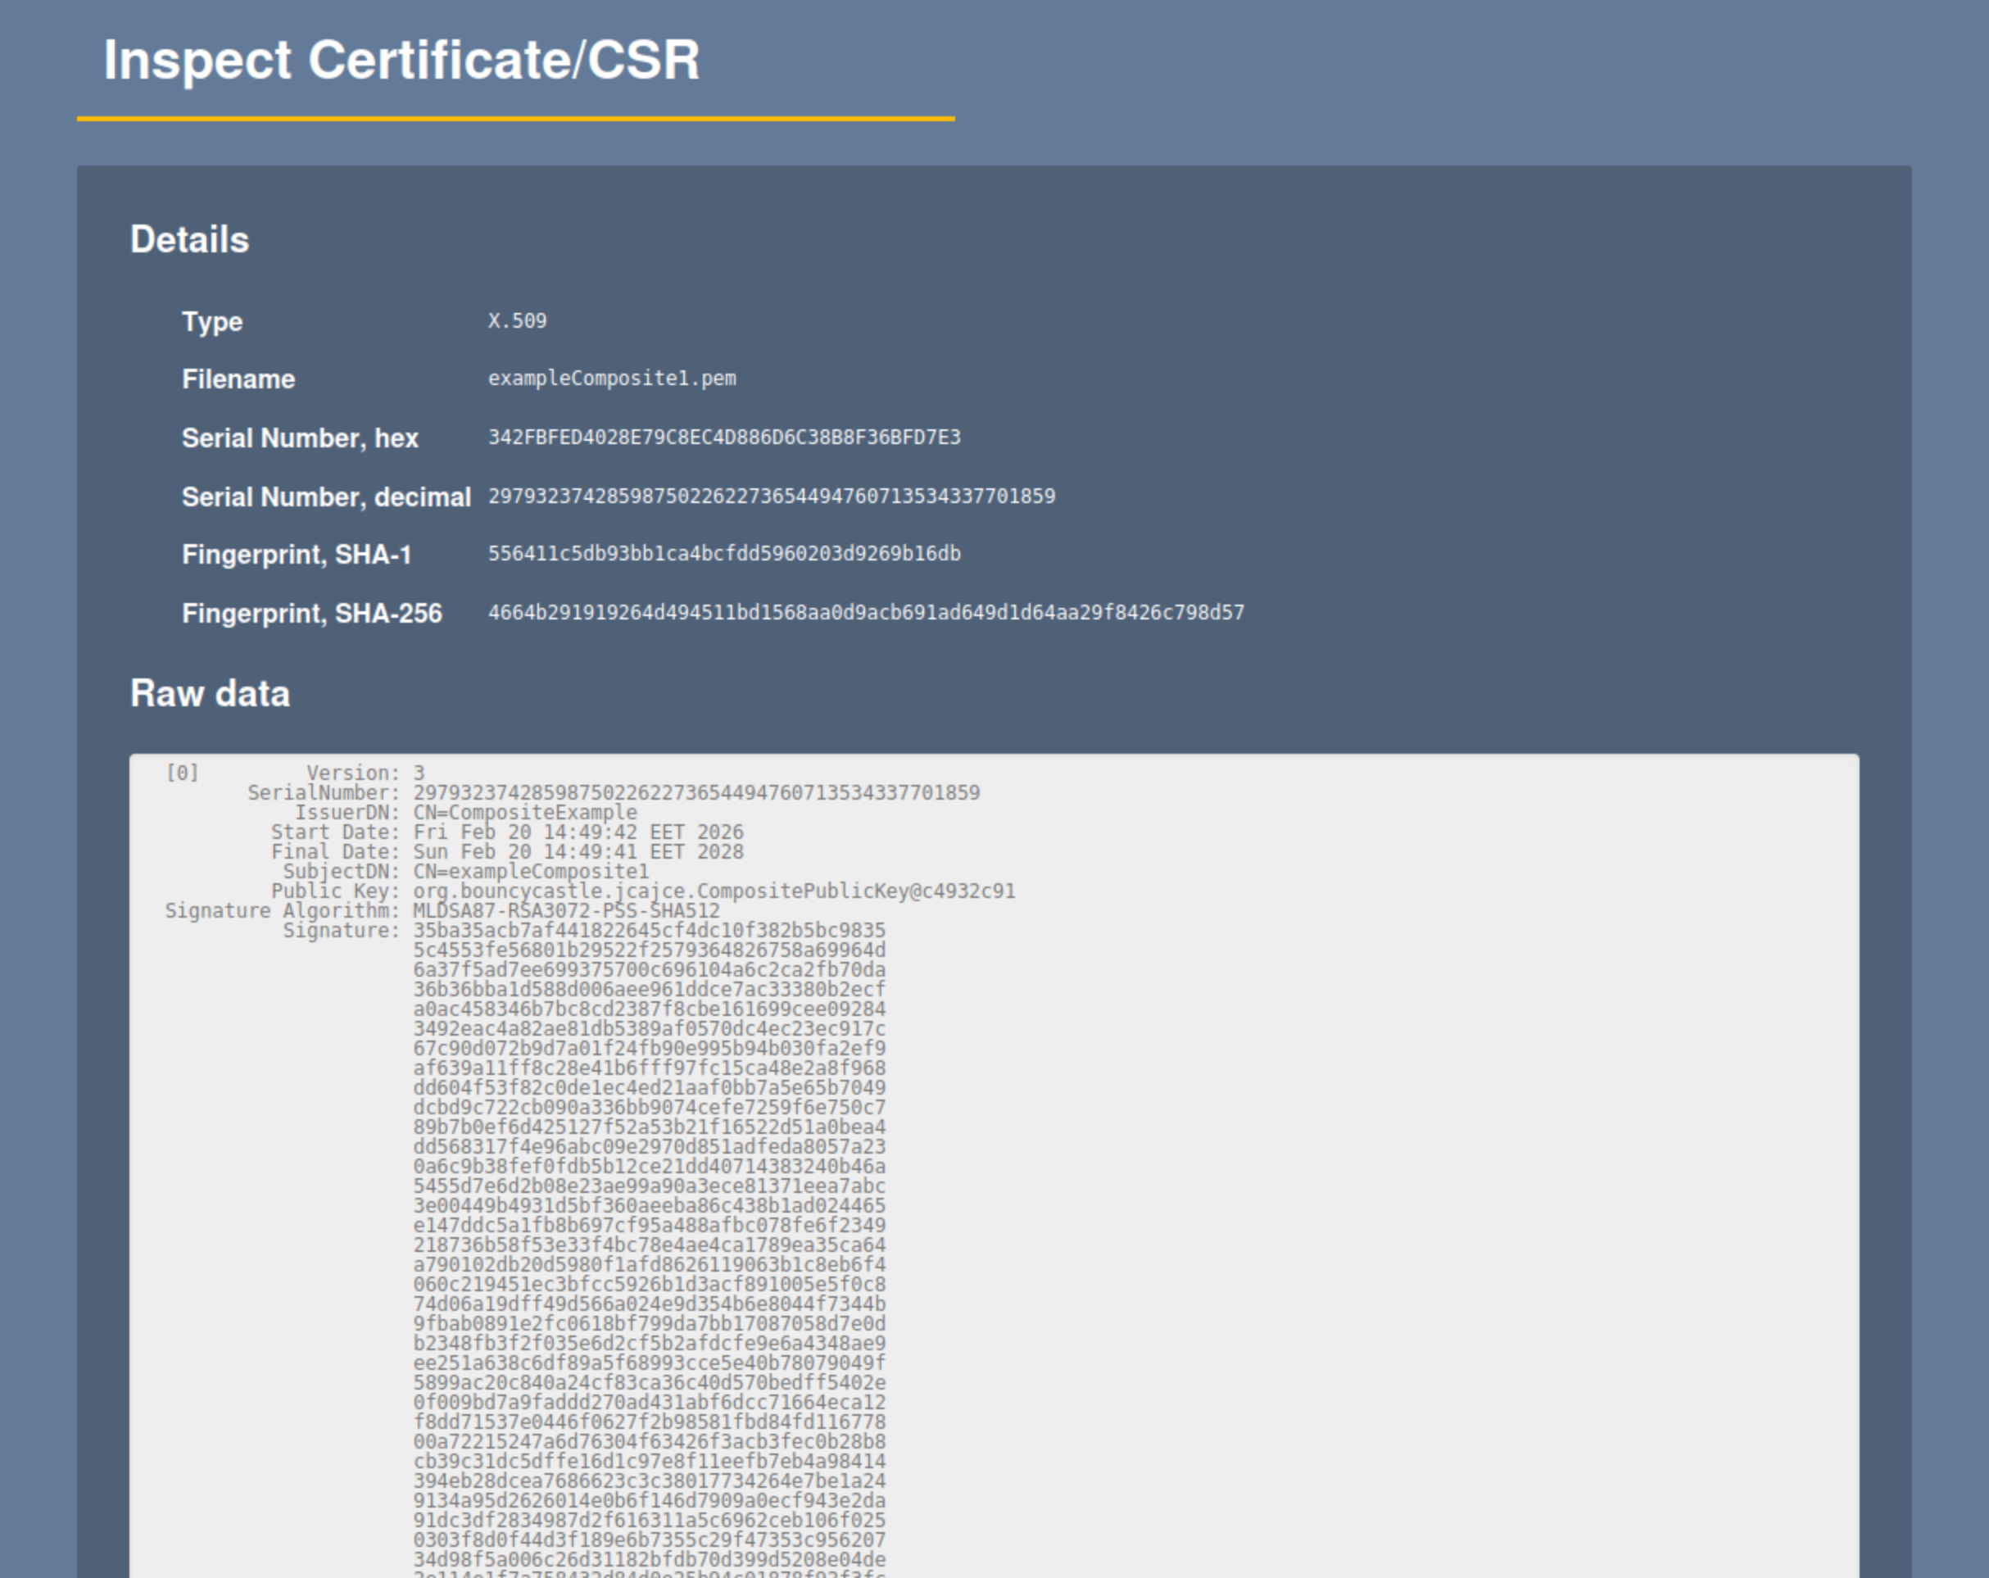Click the Type field label

pos(212,322)
